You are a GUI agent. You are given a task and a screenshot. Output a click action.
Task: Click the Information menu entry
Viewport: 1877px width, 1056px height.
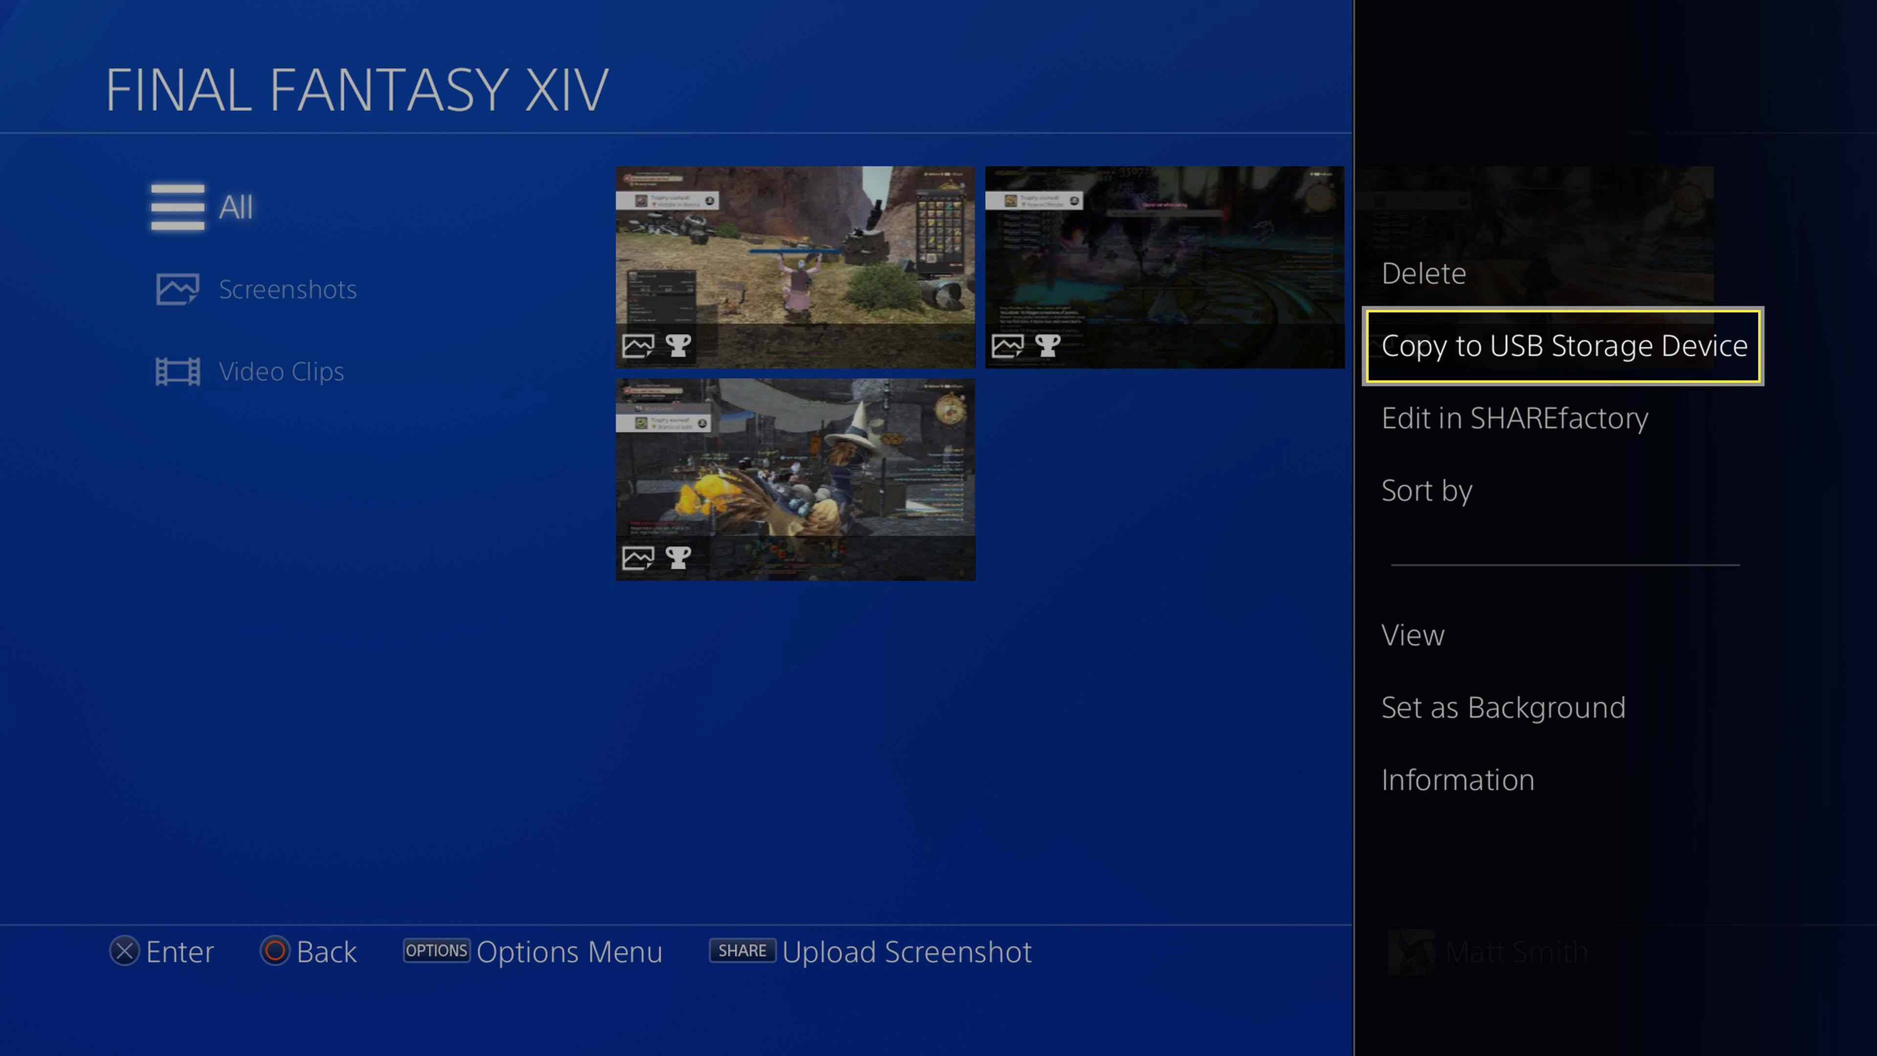pos(1458,779)
